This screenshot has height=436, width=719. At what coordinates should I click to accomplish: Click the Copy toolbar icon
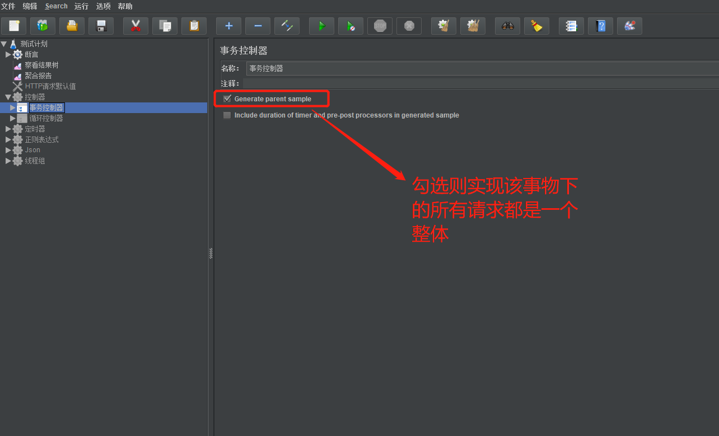click(x=165, y=26)
